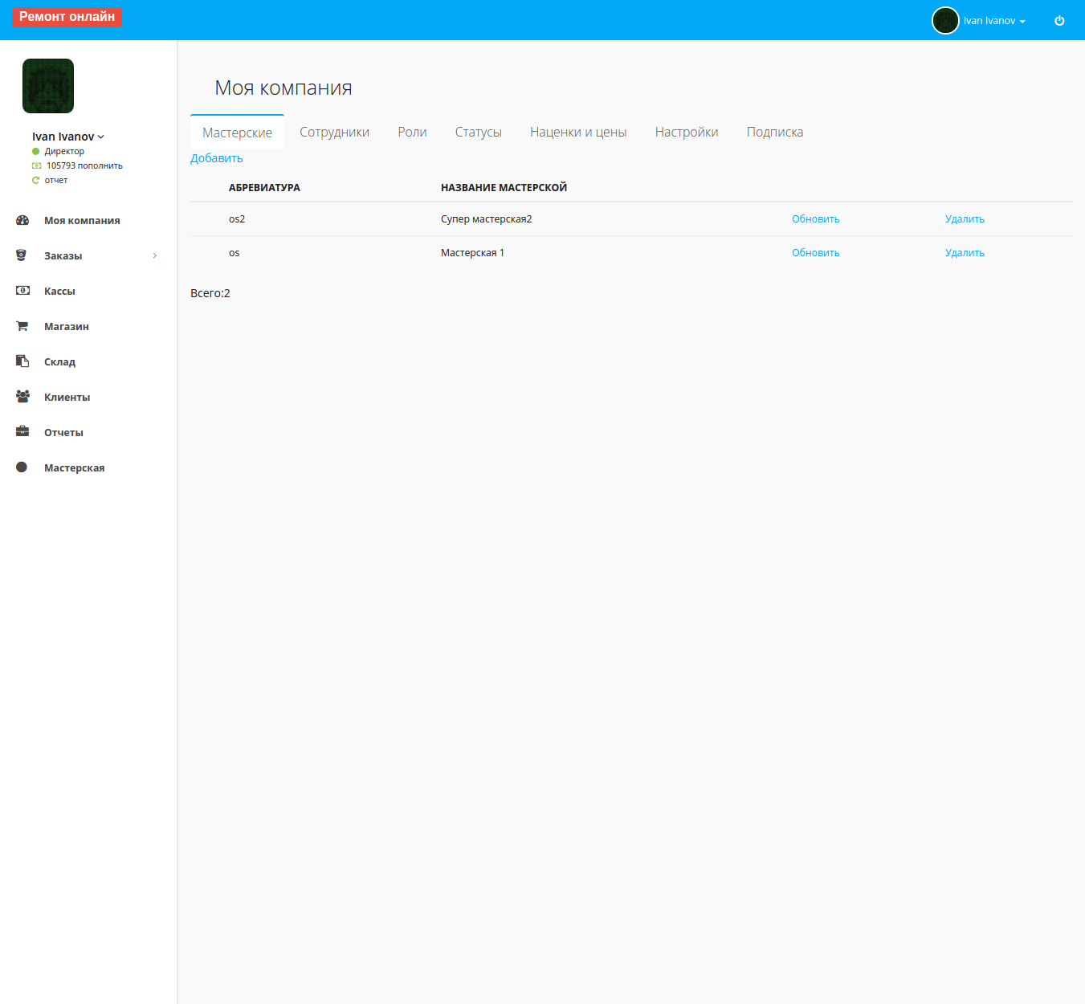
Task: Switch to the Сотрудники tab
Action: [x=334, y=133]
